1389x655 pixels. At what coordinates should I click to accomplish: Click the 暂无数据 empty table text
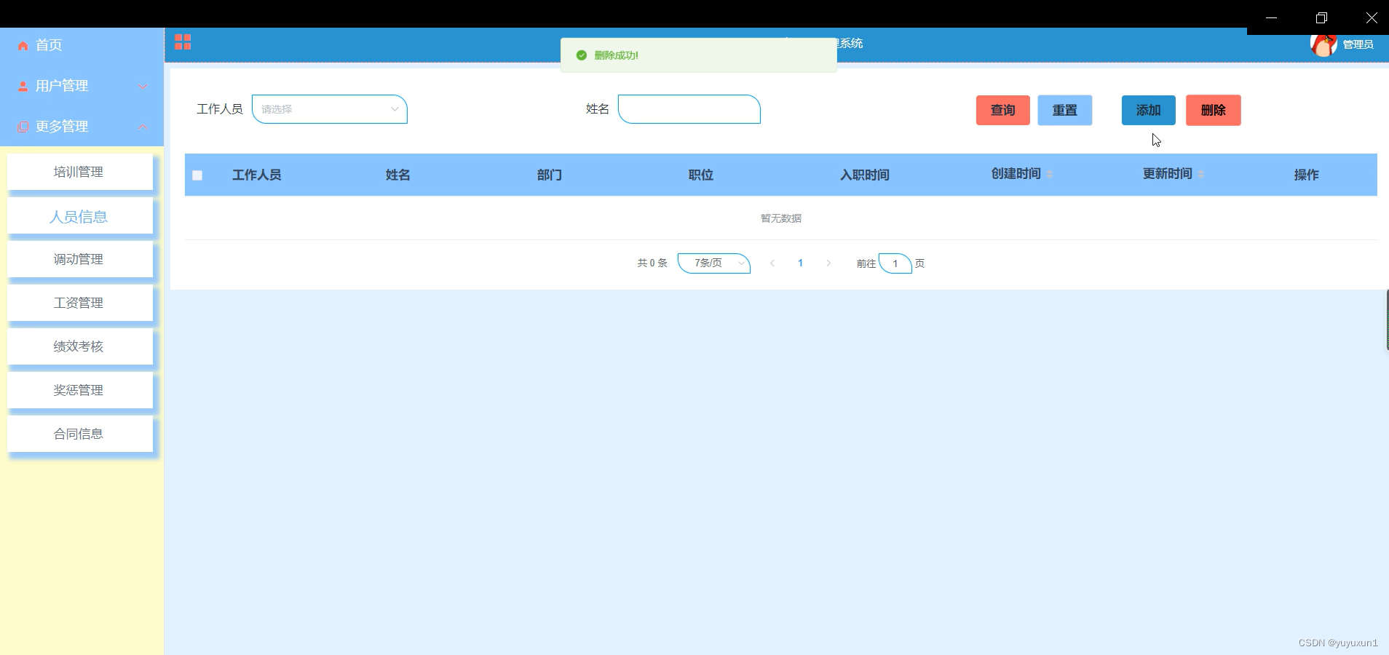(x=781, y=218)
